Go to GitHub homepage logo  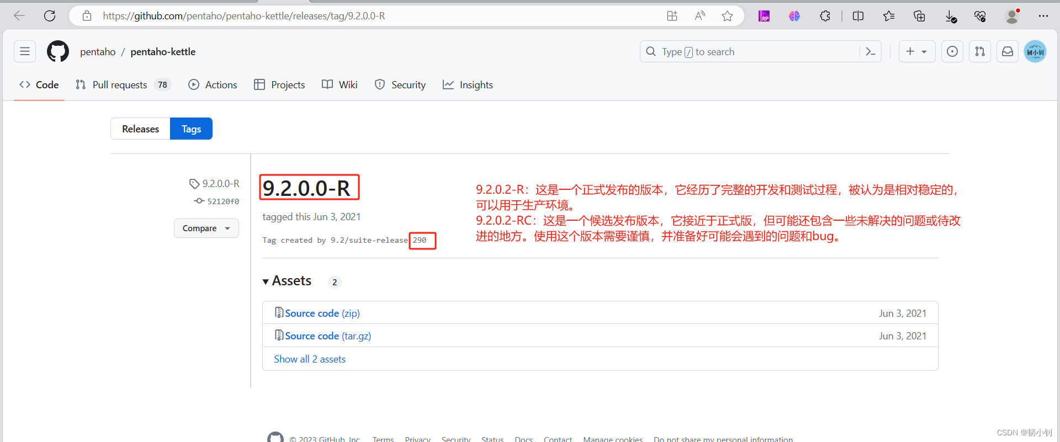[58, 51]
